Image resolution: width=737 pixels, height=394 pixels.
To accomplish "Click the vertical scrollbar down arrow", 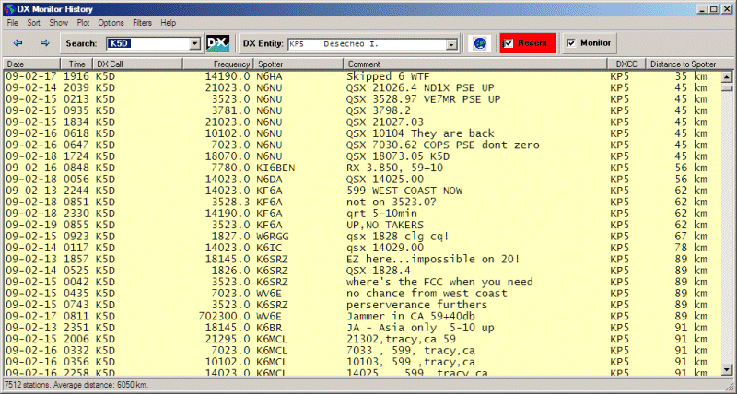I will (x=729, y=370).
